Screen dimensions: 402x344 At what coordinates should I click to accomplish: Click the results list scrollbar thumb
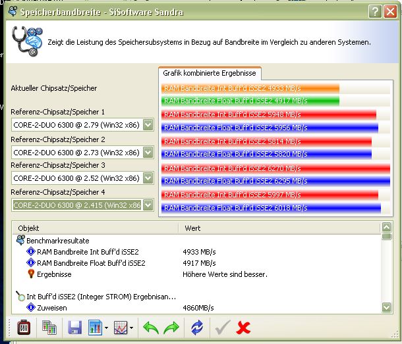[x=387, y=236]
